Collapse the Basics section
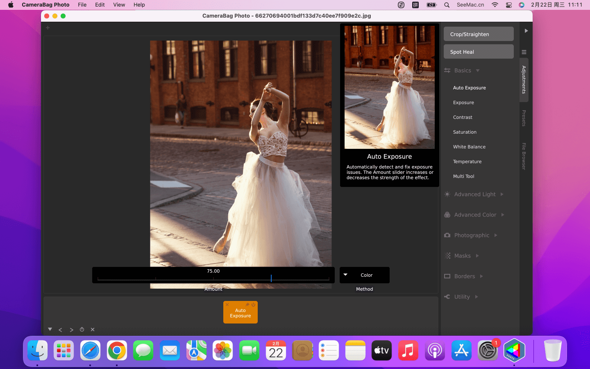Viewport: 590px width, 369px height. pos(463,71)
